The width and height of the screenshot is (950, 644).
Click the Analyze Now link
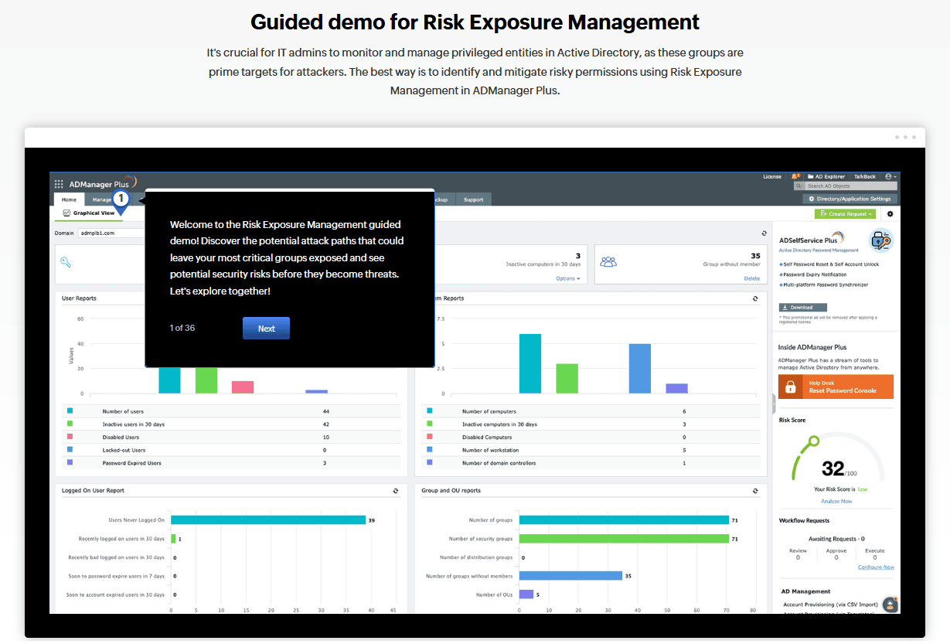(x=836, y=501)
